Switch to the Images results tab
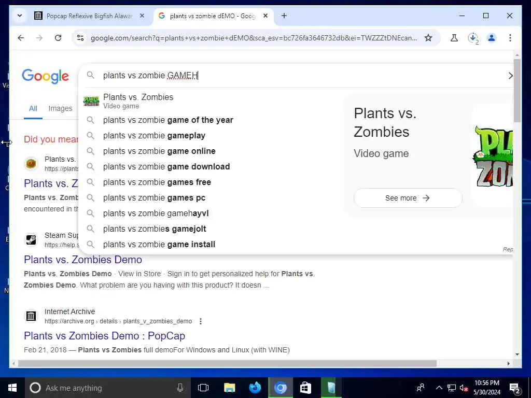Image resolution: width=531 pixels, height=398 pixels. click(60, 109)
